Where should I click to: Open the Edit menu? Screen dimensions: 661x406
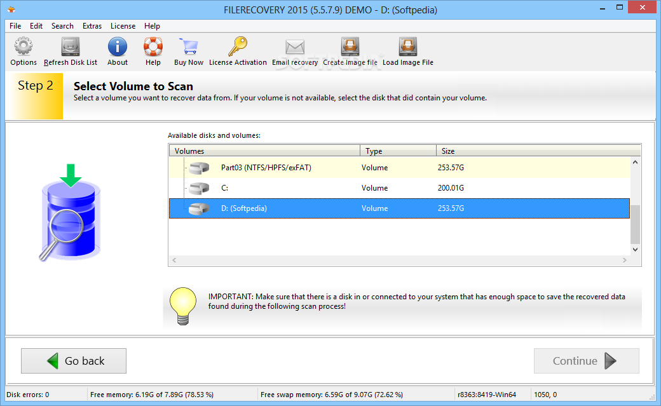point(36,25)
